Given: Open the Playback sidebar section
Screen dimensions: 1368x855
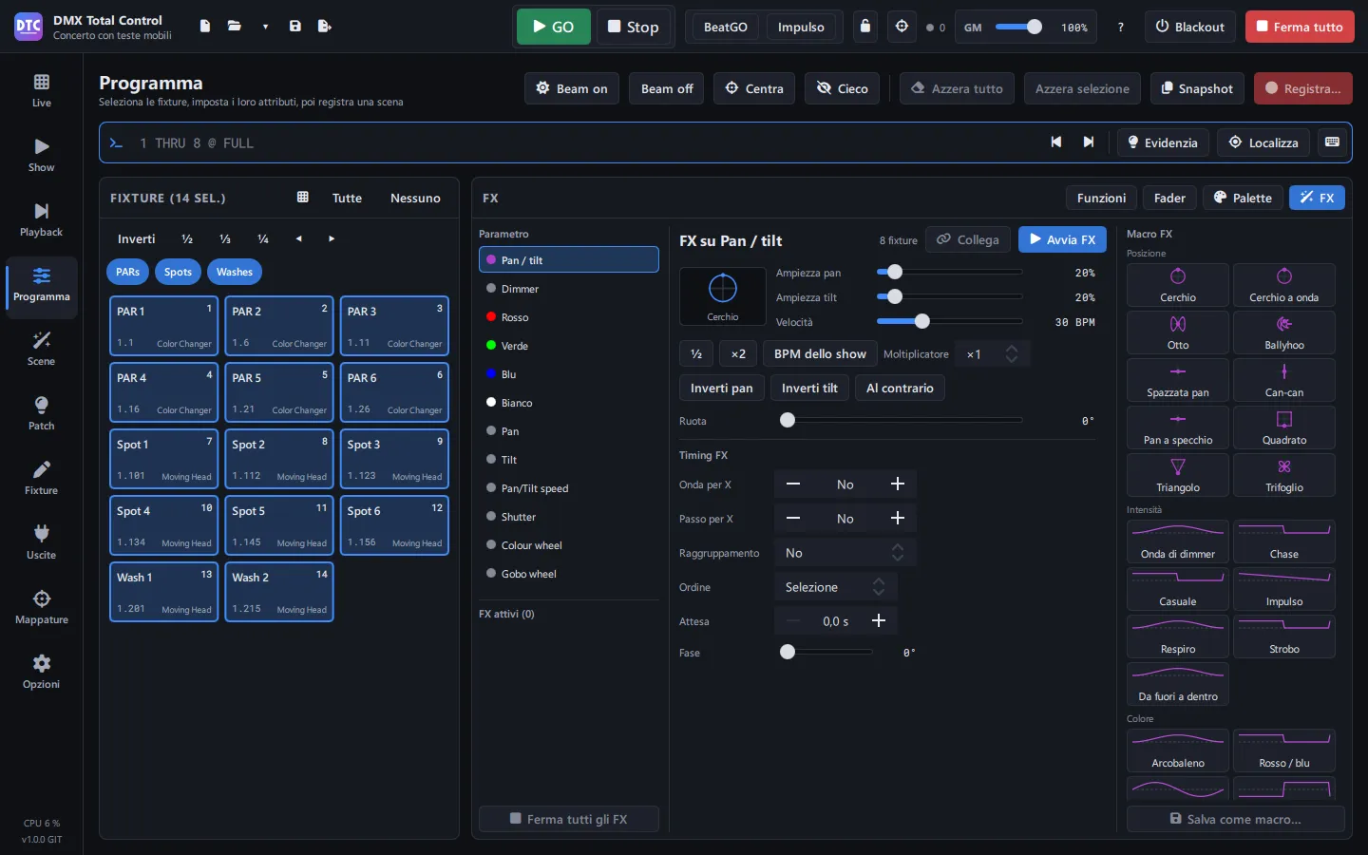Looking at the screenshot, I should click(41, 219).
